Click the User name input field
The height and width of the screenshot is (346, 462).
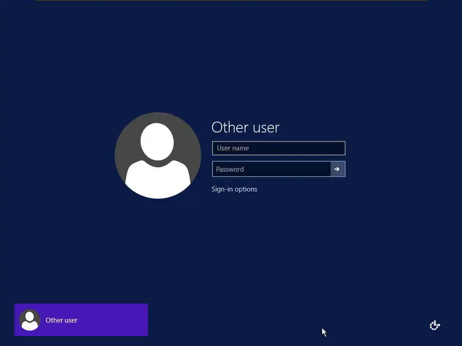(278, 148)
